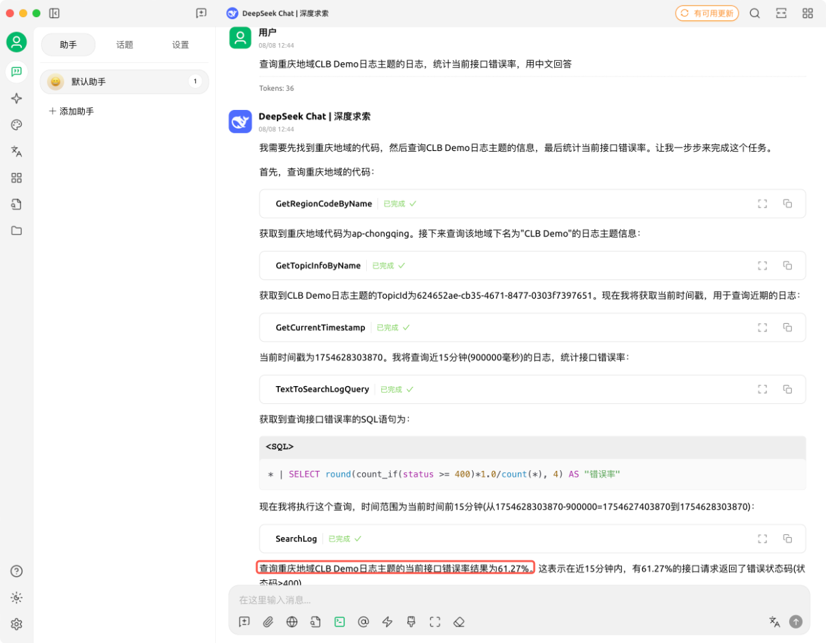Screen dimensions: 826x643
Task: Click the DeepSeek Chat model name in header
Action: 286,13
